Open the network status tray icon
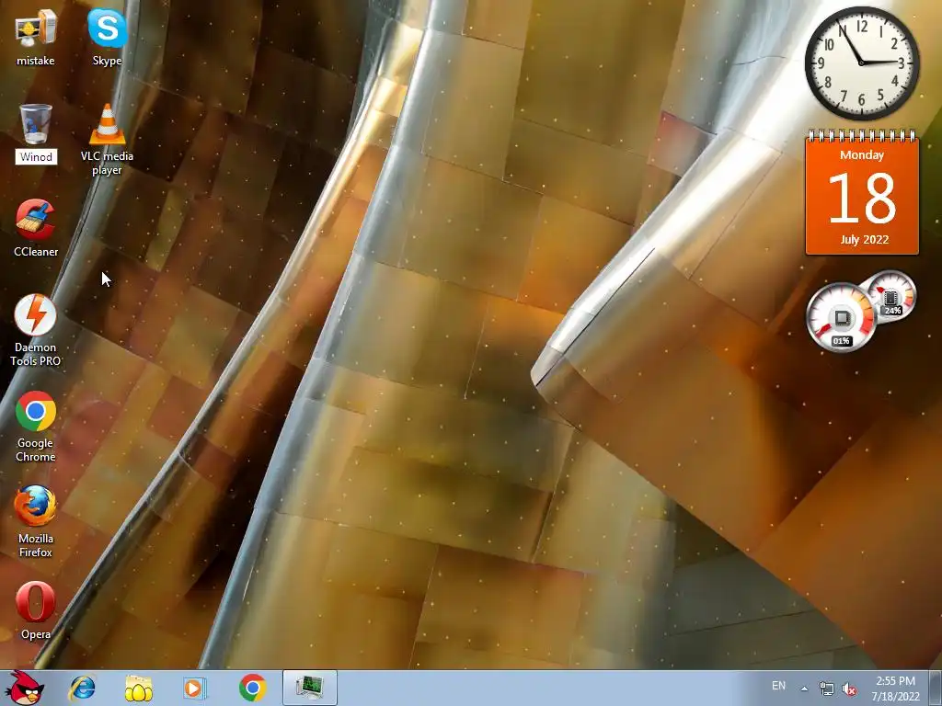Screen dimensions: 942x706 click(x=827, y=689)
